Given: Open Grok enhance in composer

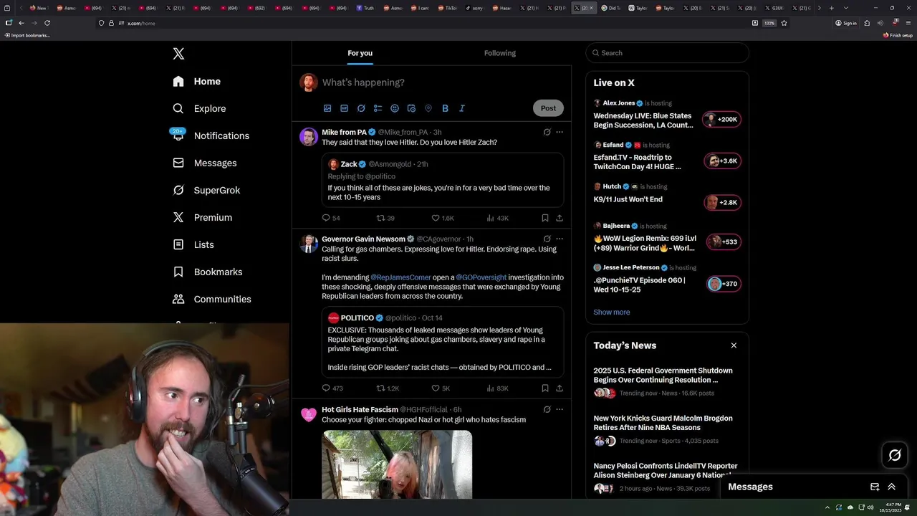Looking at the screenshot, I should click(361, 108).
